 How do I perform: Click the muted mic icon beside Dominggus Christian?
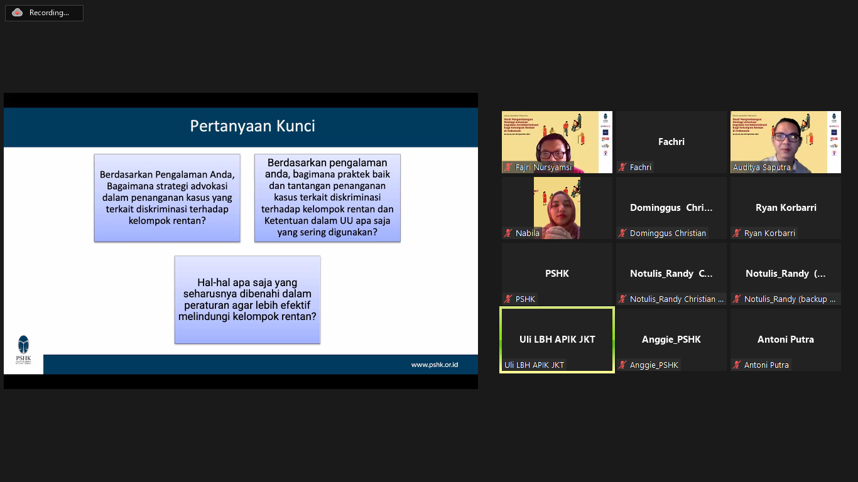622,233
